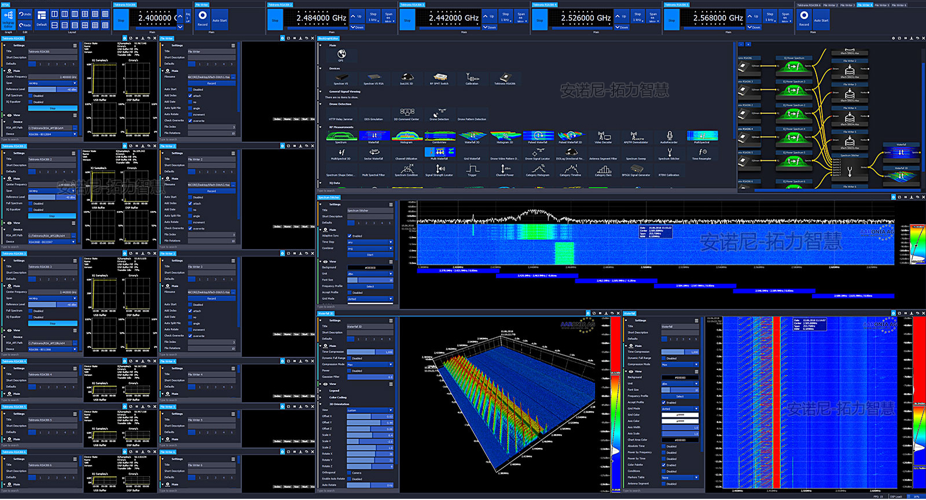Screen dimensions: 926x500
Task: Select the DD Command Center block
Action: point(407,114)
